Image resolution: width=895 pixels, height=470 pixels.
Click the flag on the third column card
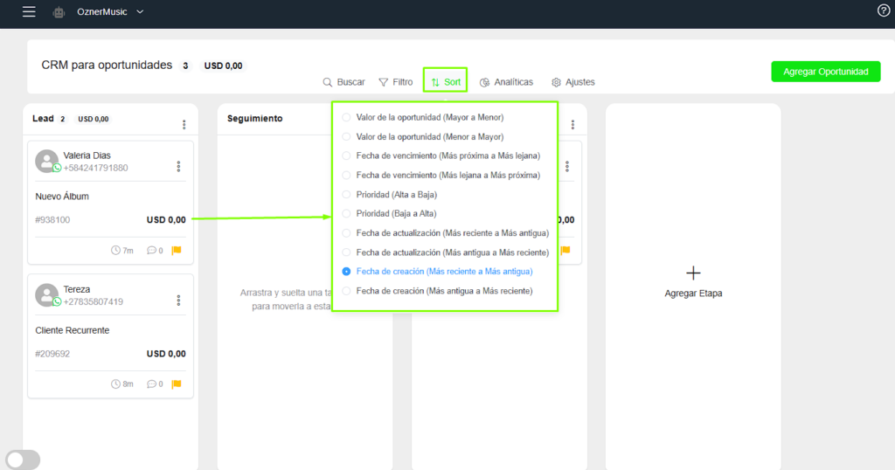click(565, 250)
